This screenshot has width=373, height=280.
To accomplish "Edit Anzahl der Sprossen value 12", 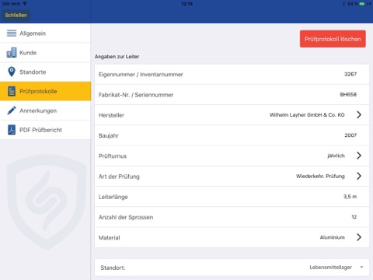I will pos(354,217).
